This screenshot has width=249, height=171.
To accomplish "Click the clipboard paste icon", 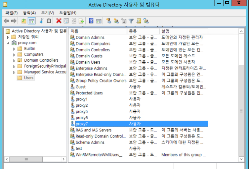I will coord(49,21).
